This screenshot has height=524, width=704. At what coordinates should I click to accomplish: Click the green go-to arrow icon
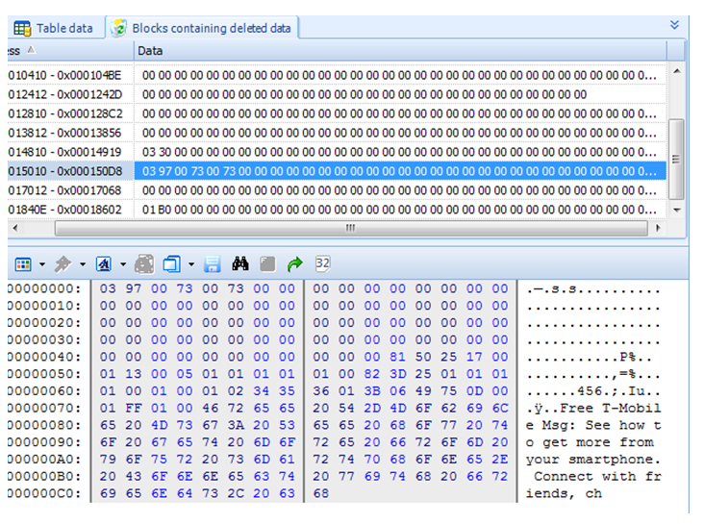tap(294, 263)
